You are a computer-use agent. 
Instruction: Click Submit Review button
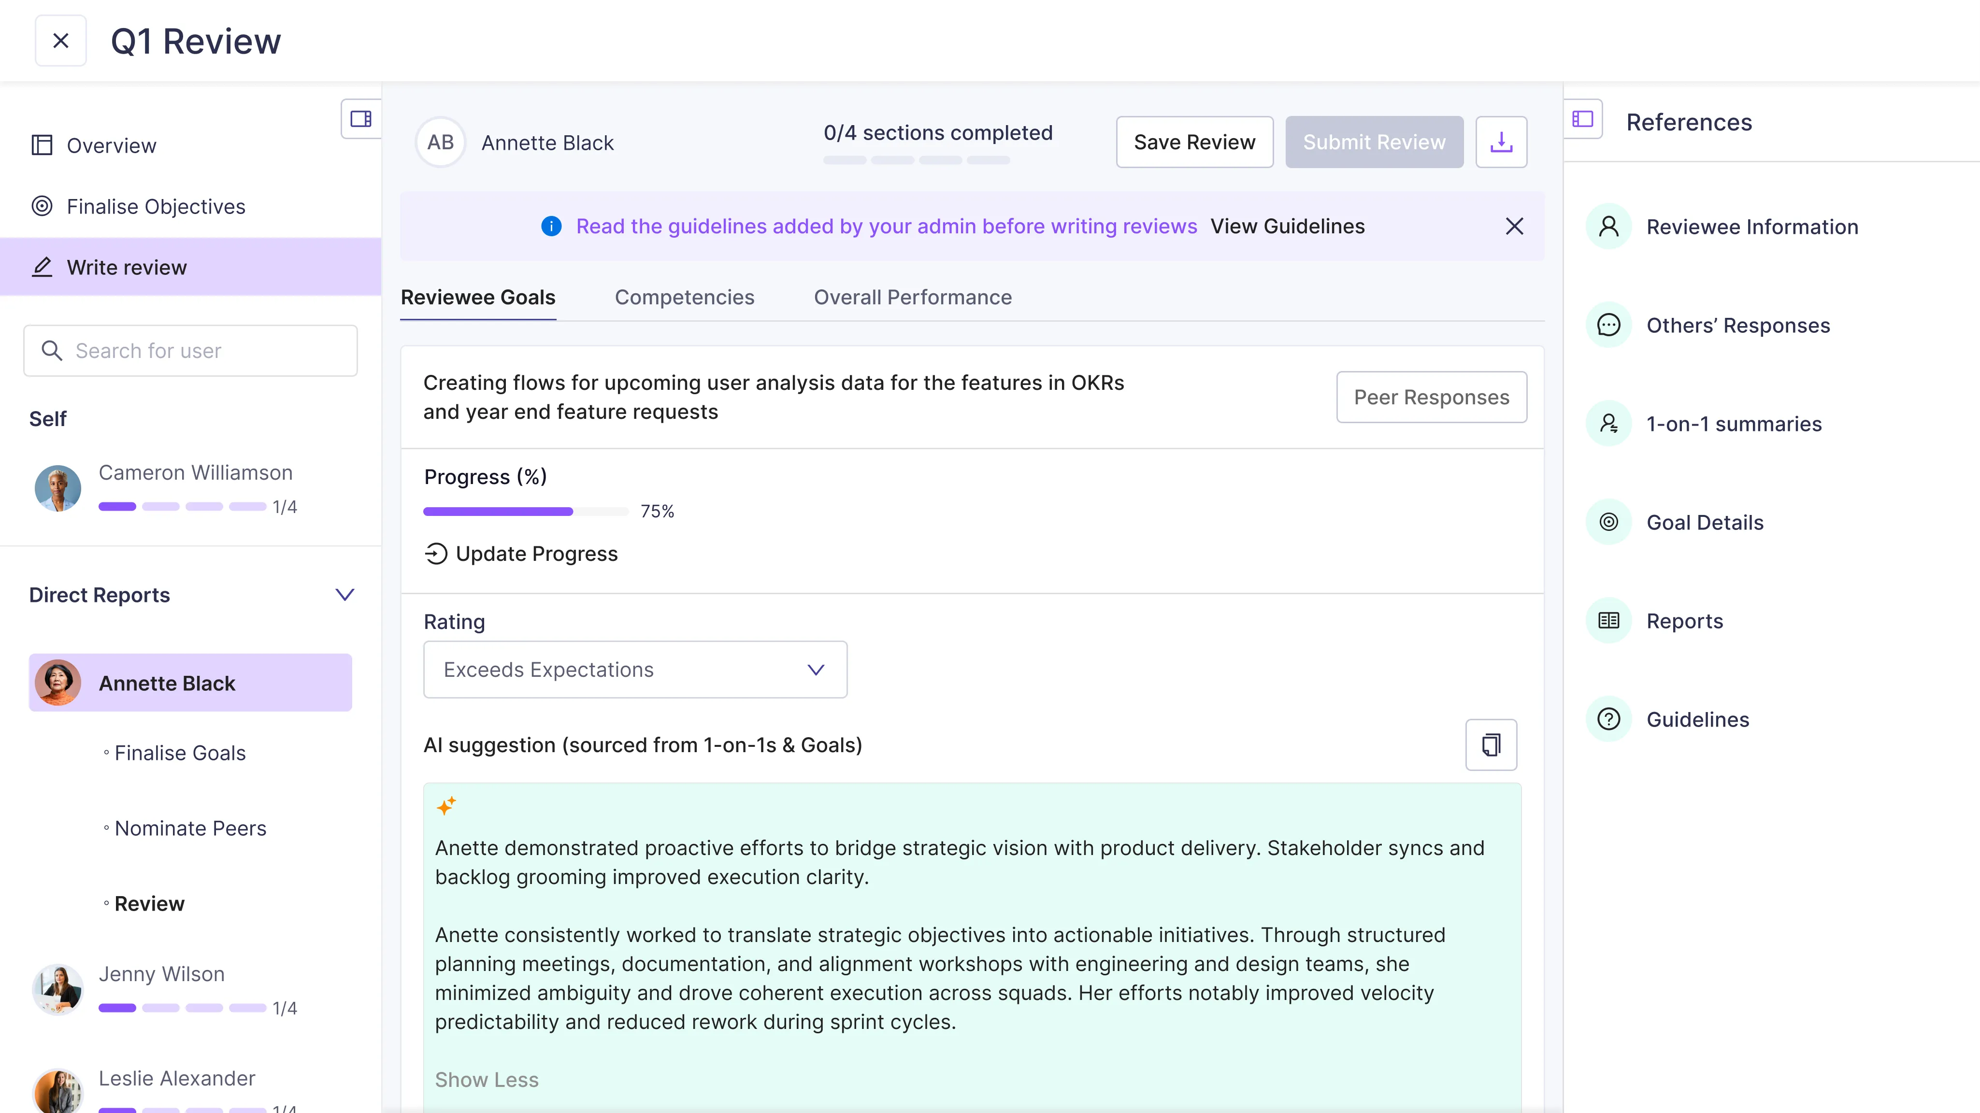(x=1374, y=142)
